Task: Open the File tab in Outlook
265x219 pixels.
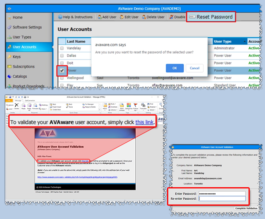Action: point(9,101)
